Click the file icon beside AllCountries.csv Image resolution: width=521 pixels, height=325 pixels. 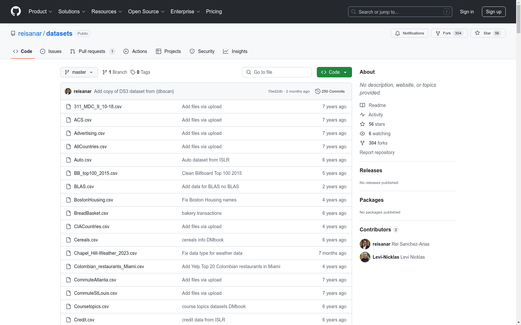pos(68,147)
